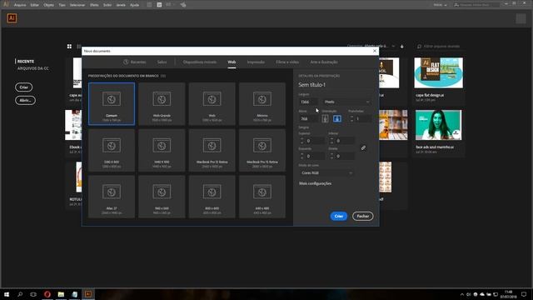The image size is (533, 300).
Task: Set landscape orientation icon
Action: click(337, 118)
